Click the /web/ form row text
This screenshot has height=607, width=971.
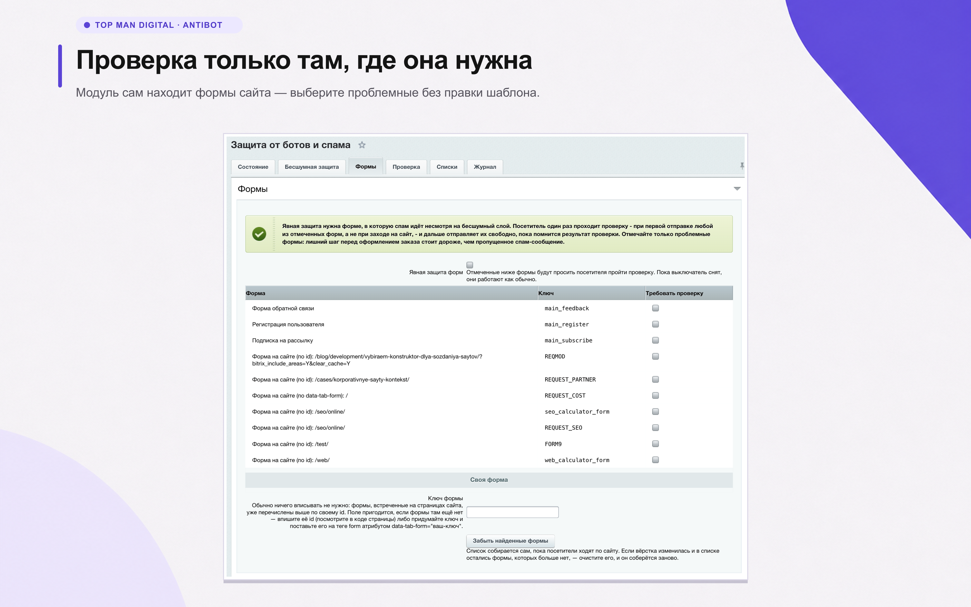291,460
